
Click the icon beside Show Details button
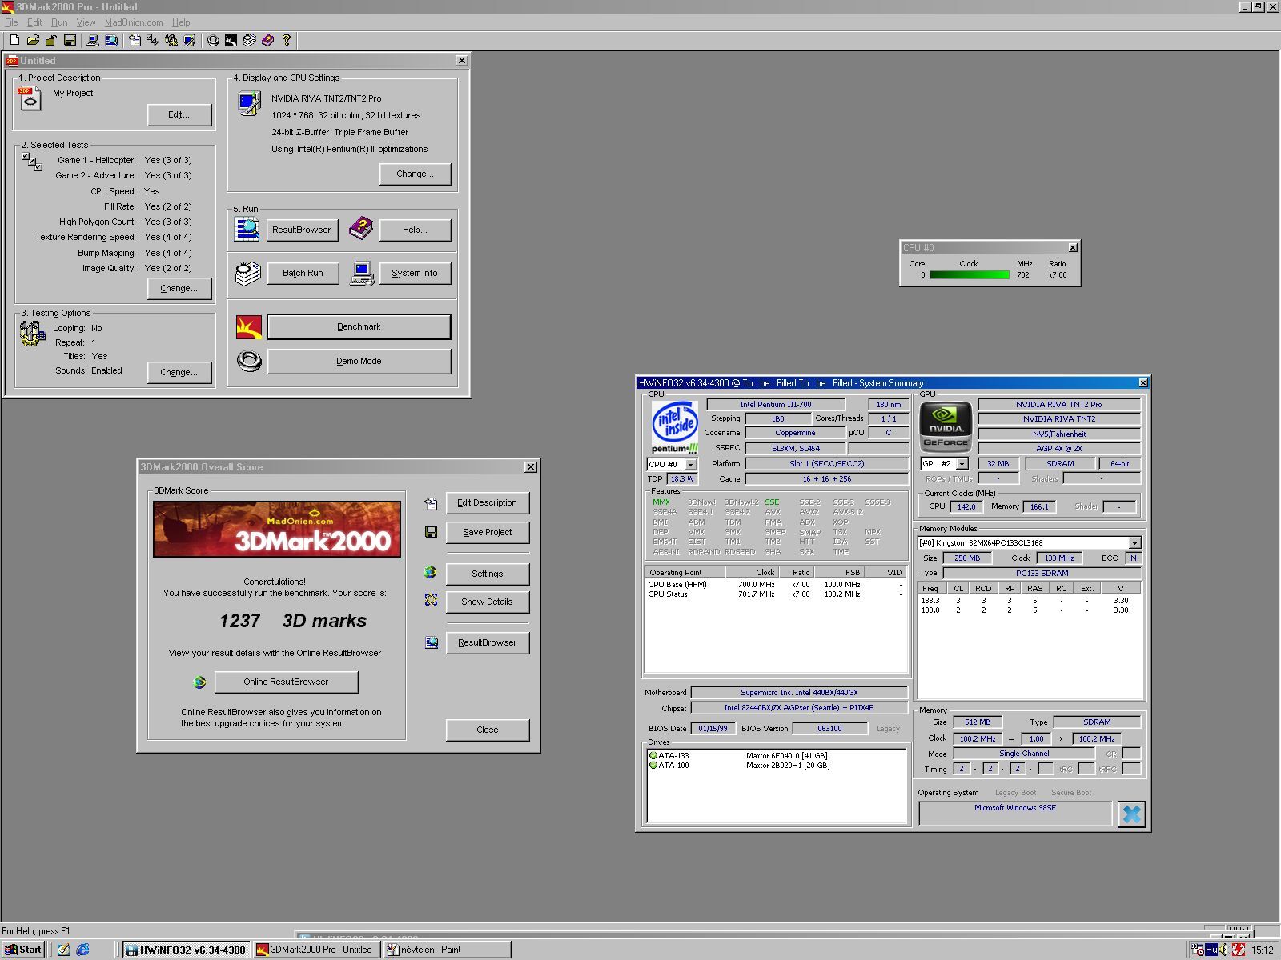click(431, 600)
